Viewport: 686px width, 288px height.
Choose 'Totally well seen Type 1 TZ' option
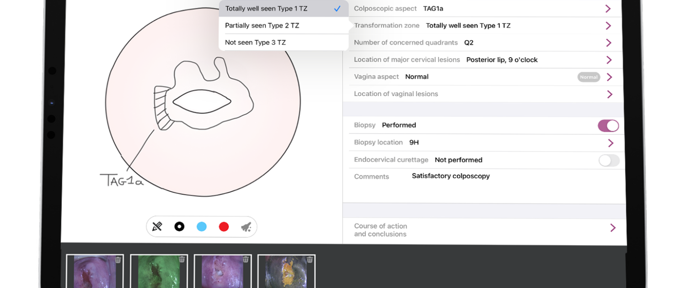coord(284,9)
